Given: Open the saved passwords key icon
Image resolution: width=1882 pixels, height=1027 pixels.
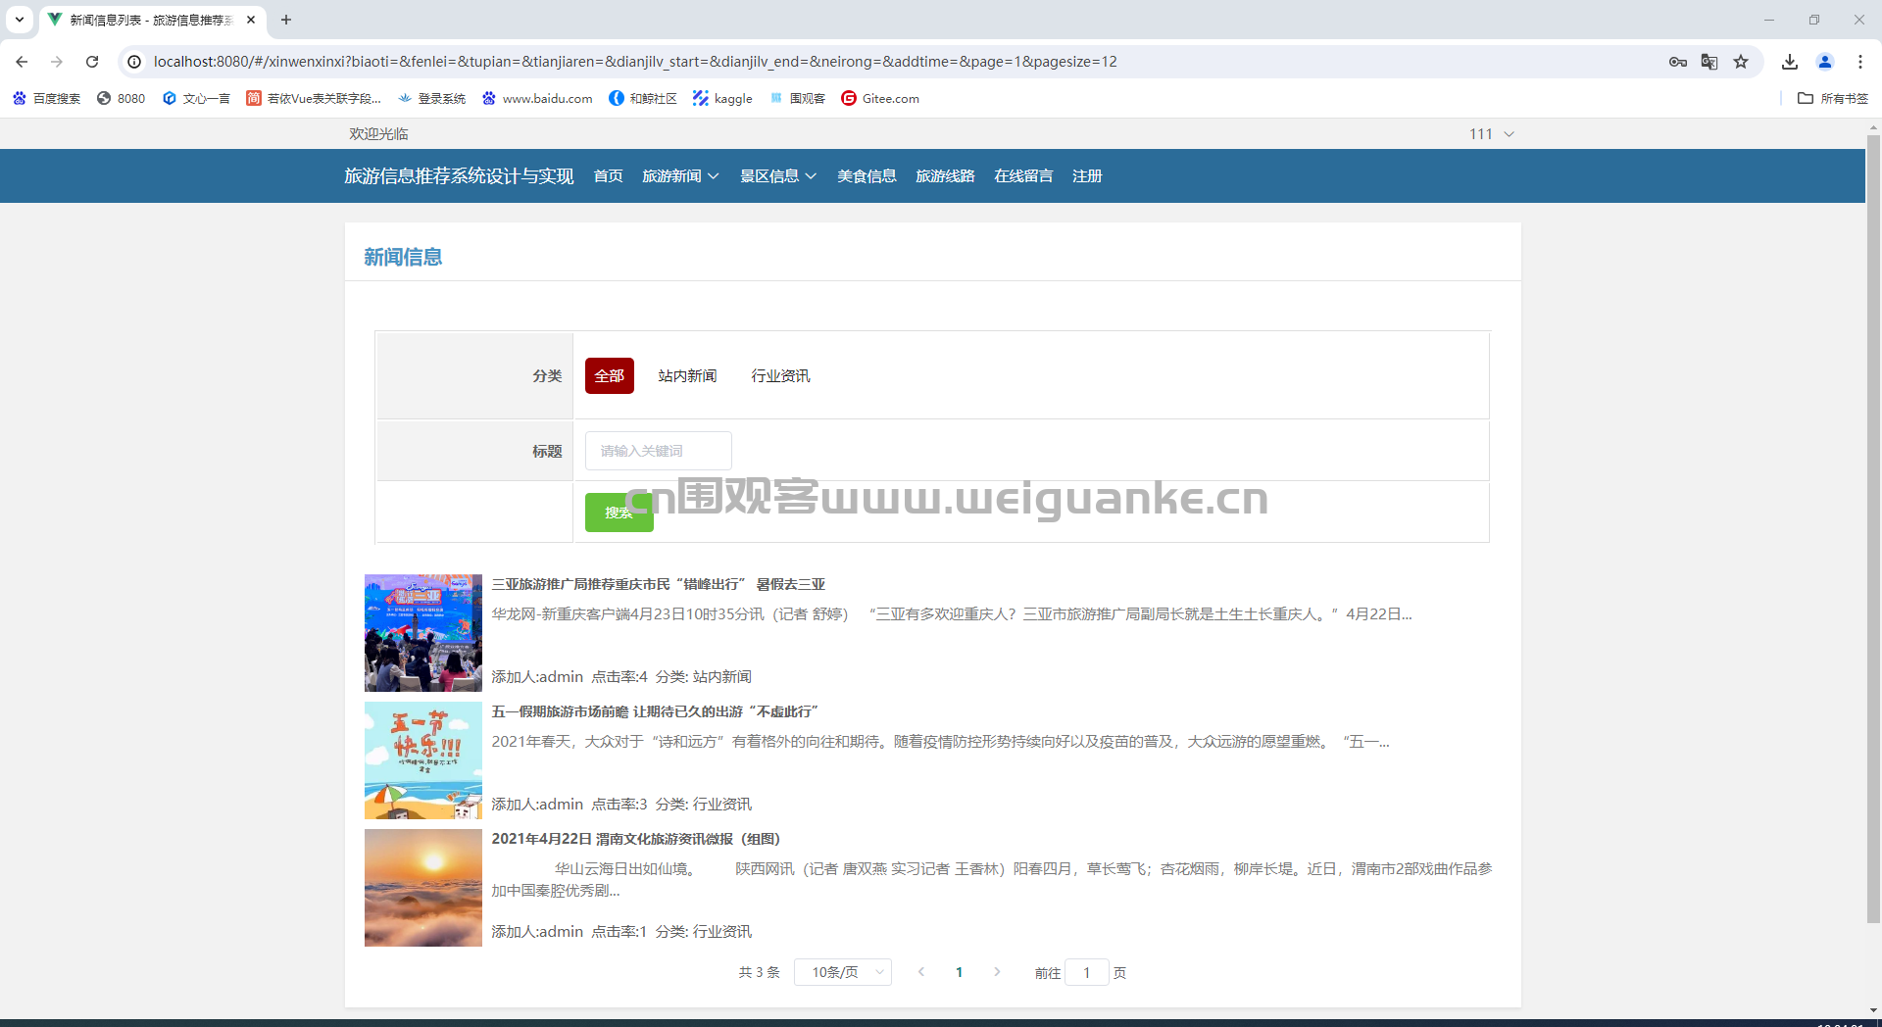Looking at the screenshot, I should (x=1678, y=62).
